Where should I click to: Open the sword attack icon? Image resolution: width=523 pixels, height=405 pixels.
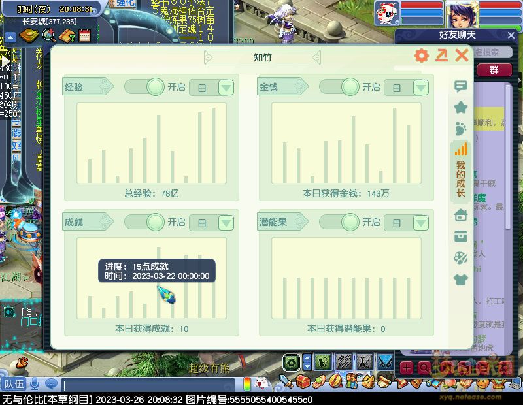(286, 381)
